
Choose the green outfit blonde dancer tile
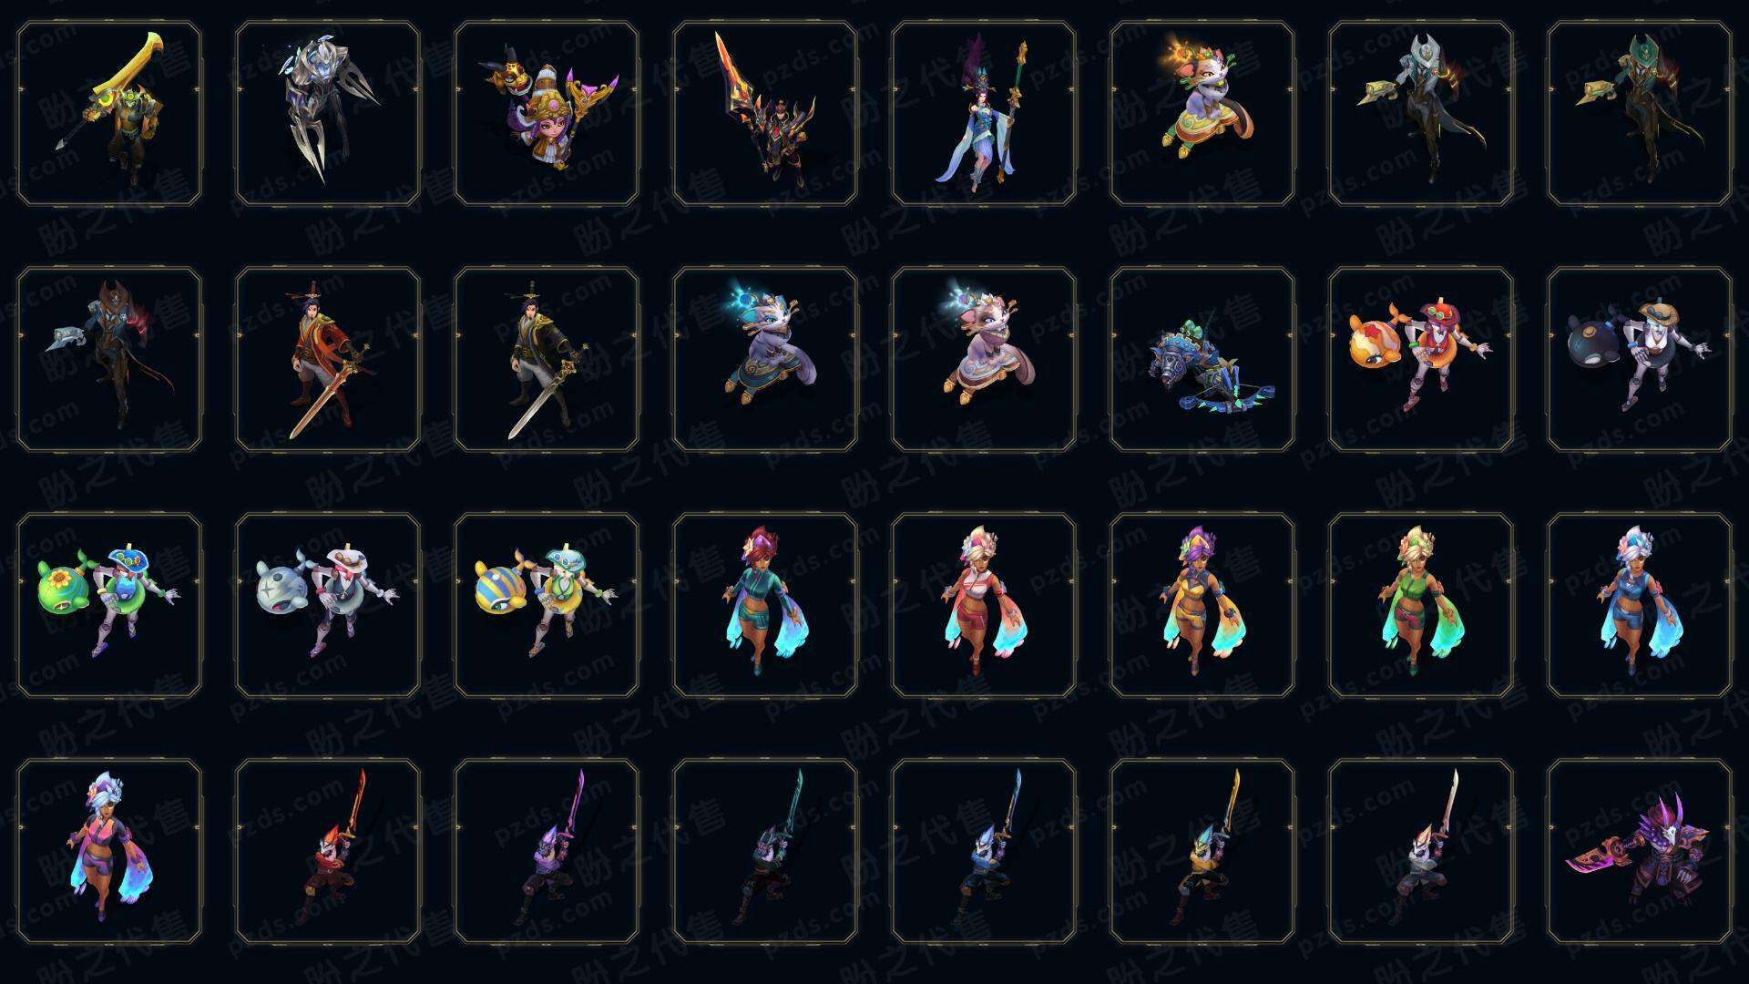[x=1421, y=605]
